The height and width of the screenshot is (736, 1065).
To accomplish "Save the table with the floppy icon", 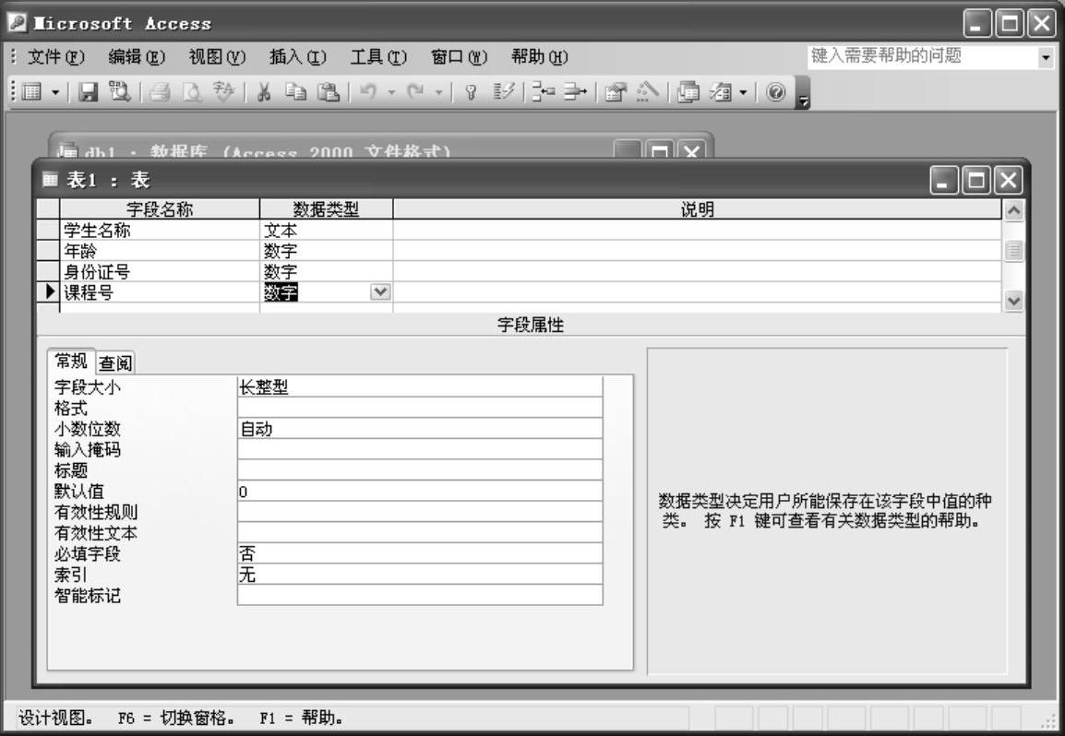I will (x=89, y=91).
